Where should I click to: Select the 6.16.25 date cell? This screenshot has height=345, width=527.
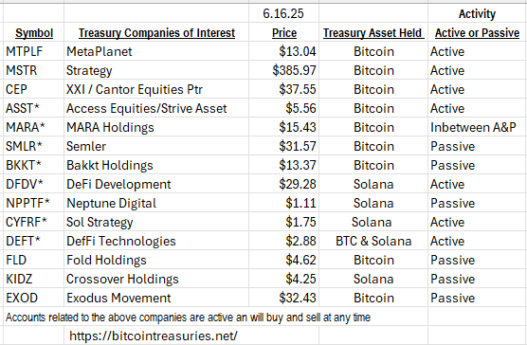[283, 13]
